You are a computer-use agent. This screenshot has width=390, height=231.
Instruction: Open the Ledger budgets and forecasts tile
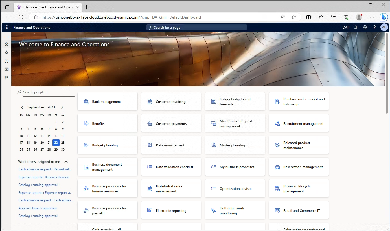point(235,102)
